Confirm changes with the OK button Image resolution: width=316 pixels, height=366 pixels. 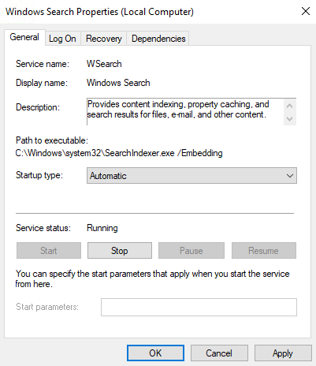click(x=155, y=353)
